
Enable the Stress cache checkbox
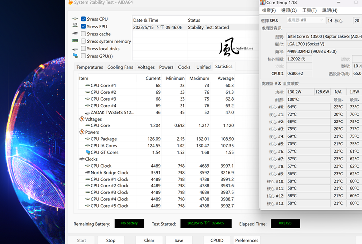click(x=84, y=34)
